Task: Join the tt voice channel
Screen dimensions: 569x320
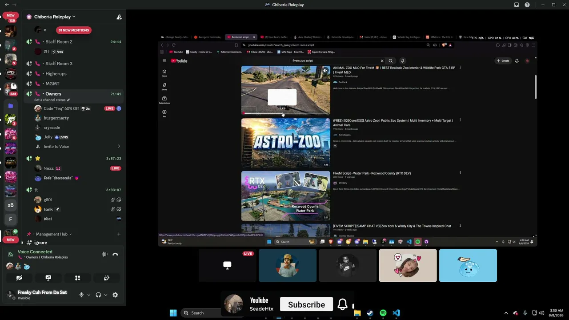Action: pos(74,190)
